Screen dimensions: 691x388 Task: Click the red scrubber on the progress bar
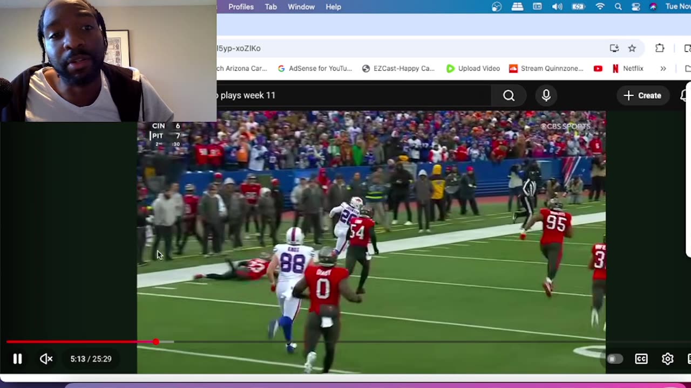(155, 342)
